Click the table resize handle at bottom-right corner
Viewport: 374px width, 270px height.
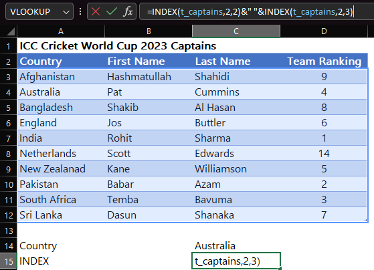tap(366, 221)
